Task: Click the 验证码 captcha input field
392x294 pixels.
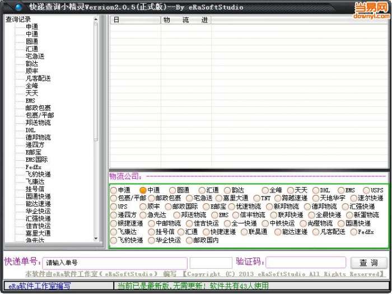Action: click(x=306, y=262)
